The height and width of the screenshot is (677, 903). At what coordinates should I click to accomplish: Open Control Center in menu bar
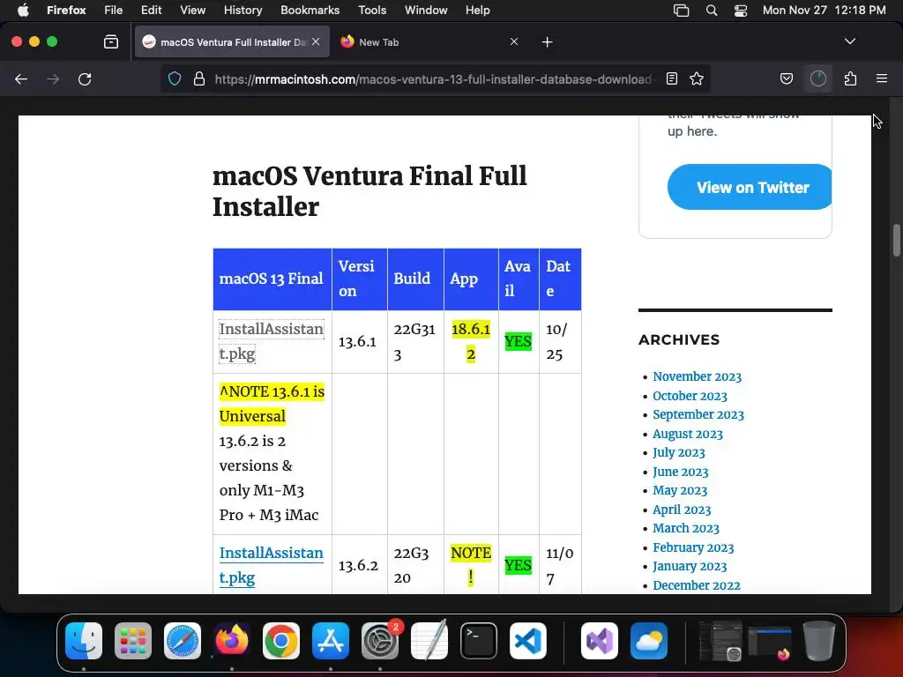(x=741, y=10)
